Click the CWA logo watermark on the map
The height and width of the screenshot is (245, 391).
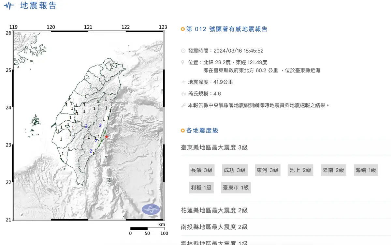[151, 209]
